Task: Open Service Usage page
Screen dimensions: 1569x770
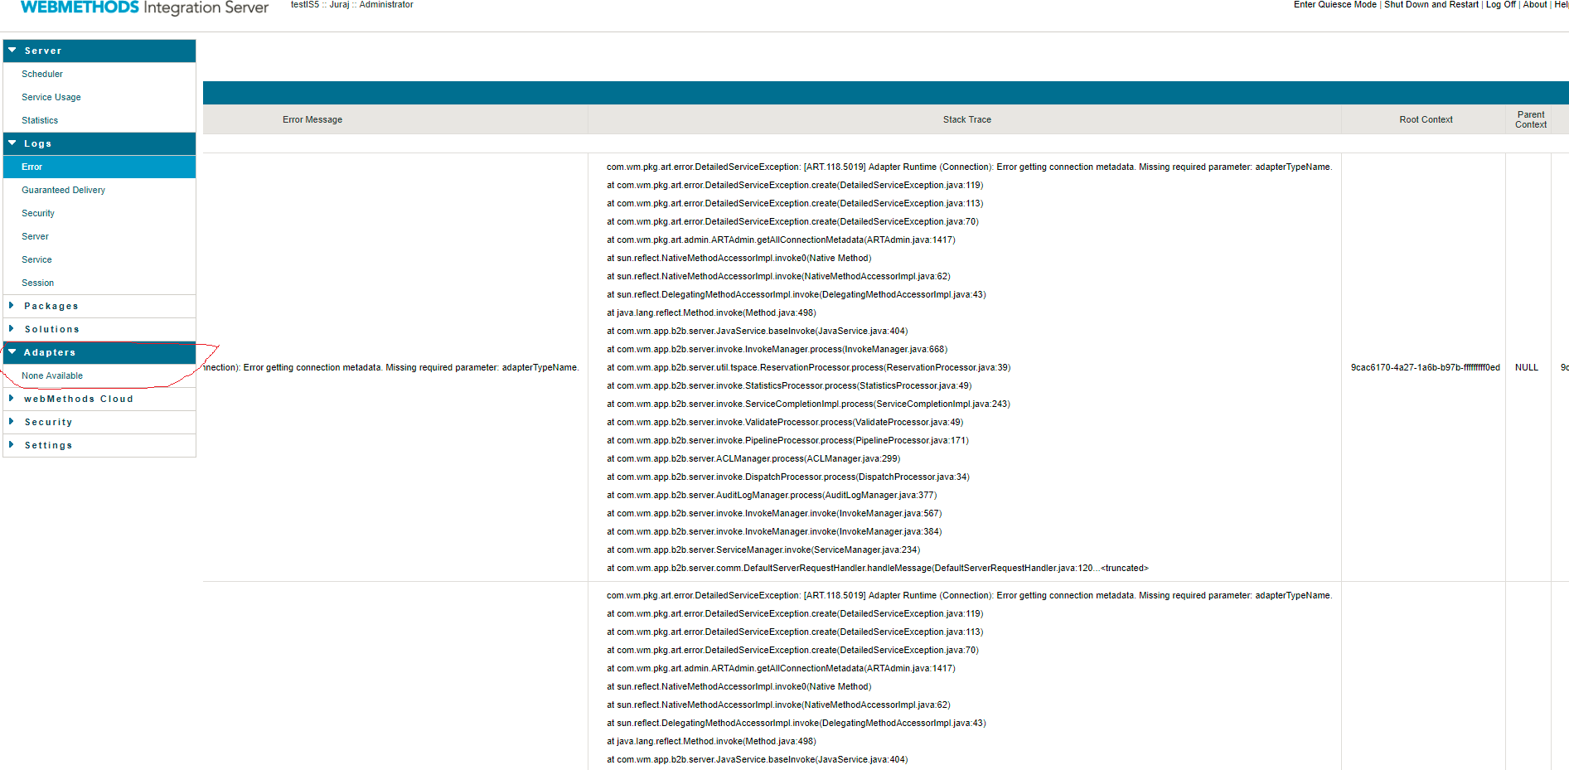Action: pyautogui.click(x=51, y=97)
